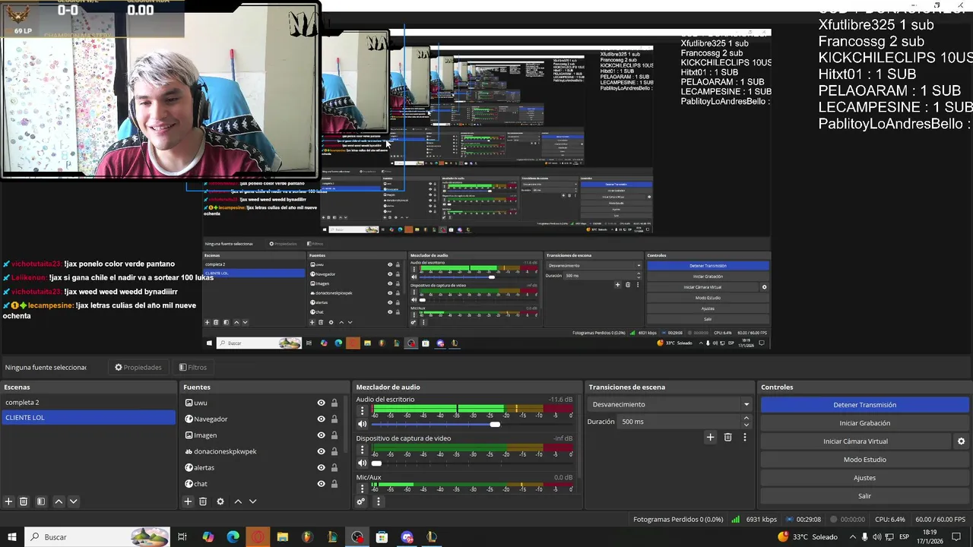
Task: Add a scene transition with plus icon
Action: [x=710, y=437]
